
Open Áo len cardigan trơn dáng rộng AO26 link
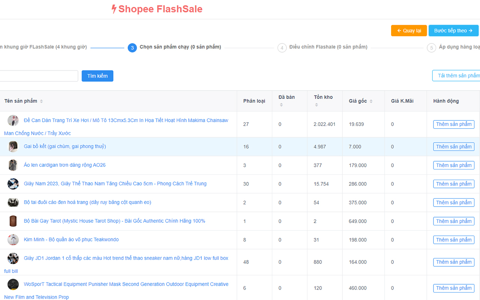click(64, 165)
